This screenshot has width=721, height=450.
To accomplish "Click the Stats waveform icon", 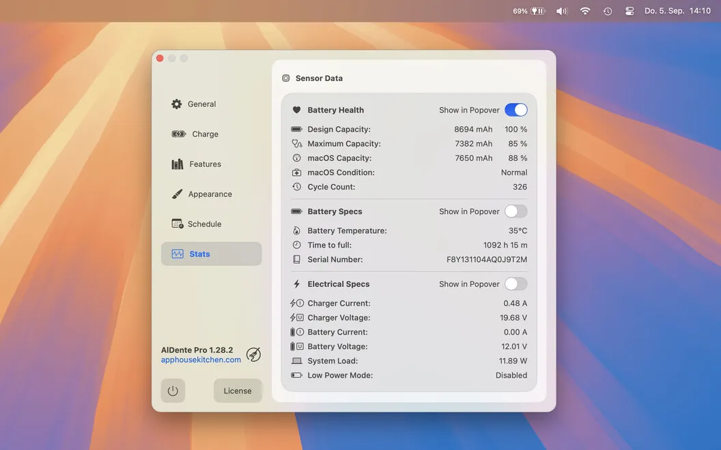I will (178, 254).
